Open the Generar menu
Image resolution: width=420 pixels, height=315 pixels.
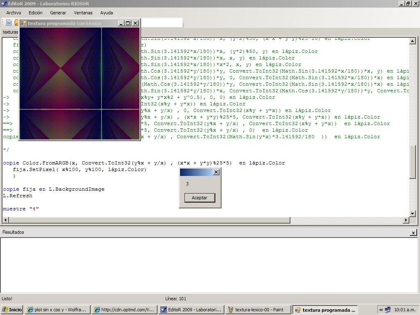click(x=58, y=13)
